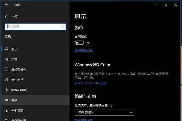This screenshot has width=182, height=121.
Task: Open the 主页 home icon
Action: click(x=7, y=17)
